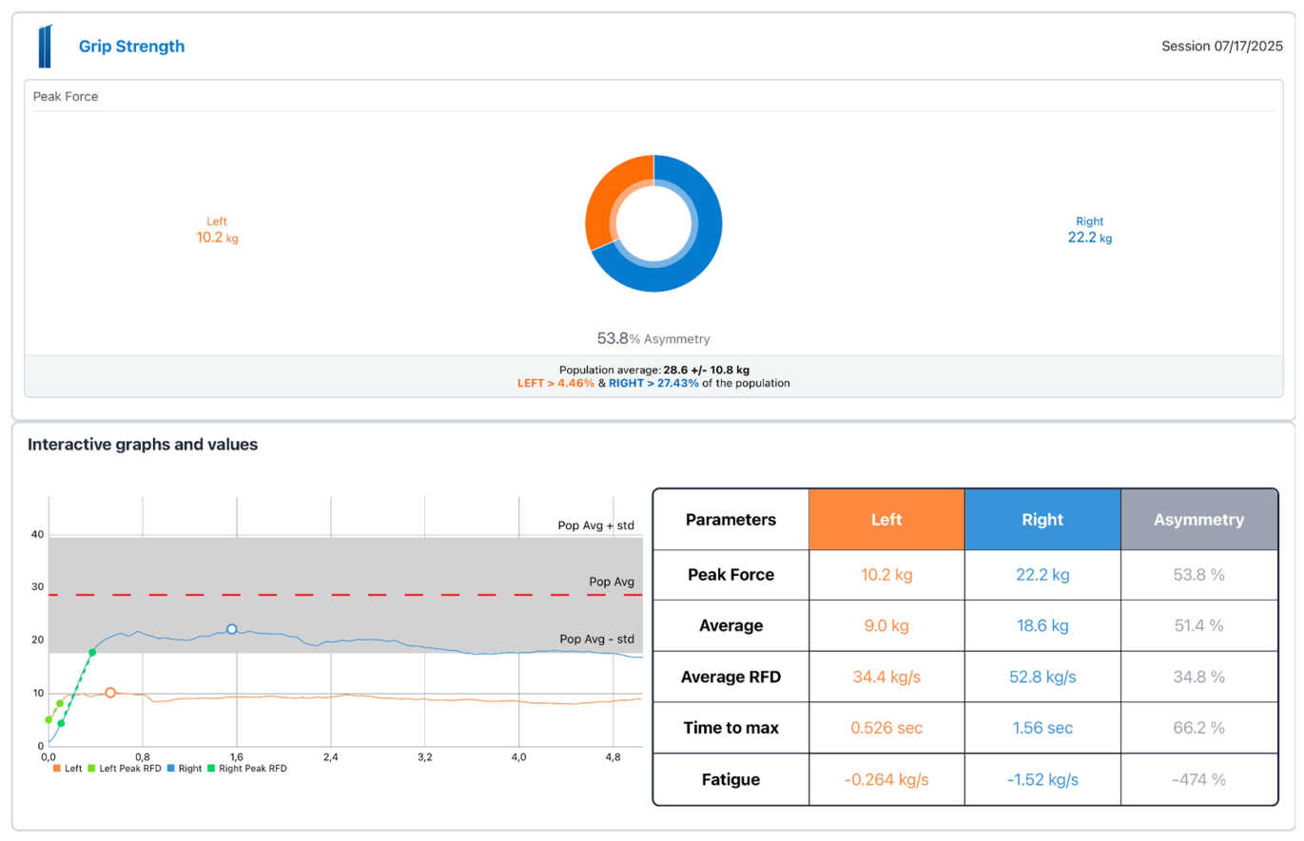Select the orange Left donut segment
This screenshot has height=841, width=1304.
(613, 198)
